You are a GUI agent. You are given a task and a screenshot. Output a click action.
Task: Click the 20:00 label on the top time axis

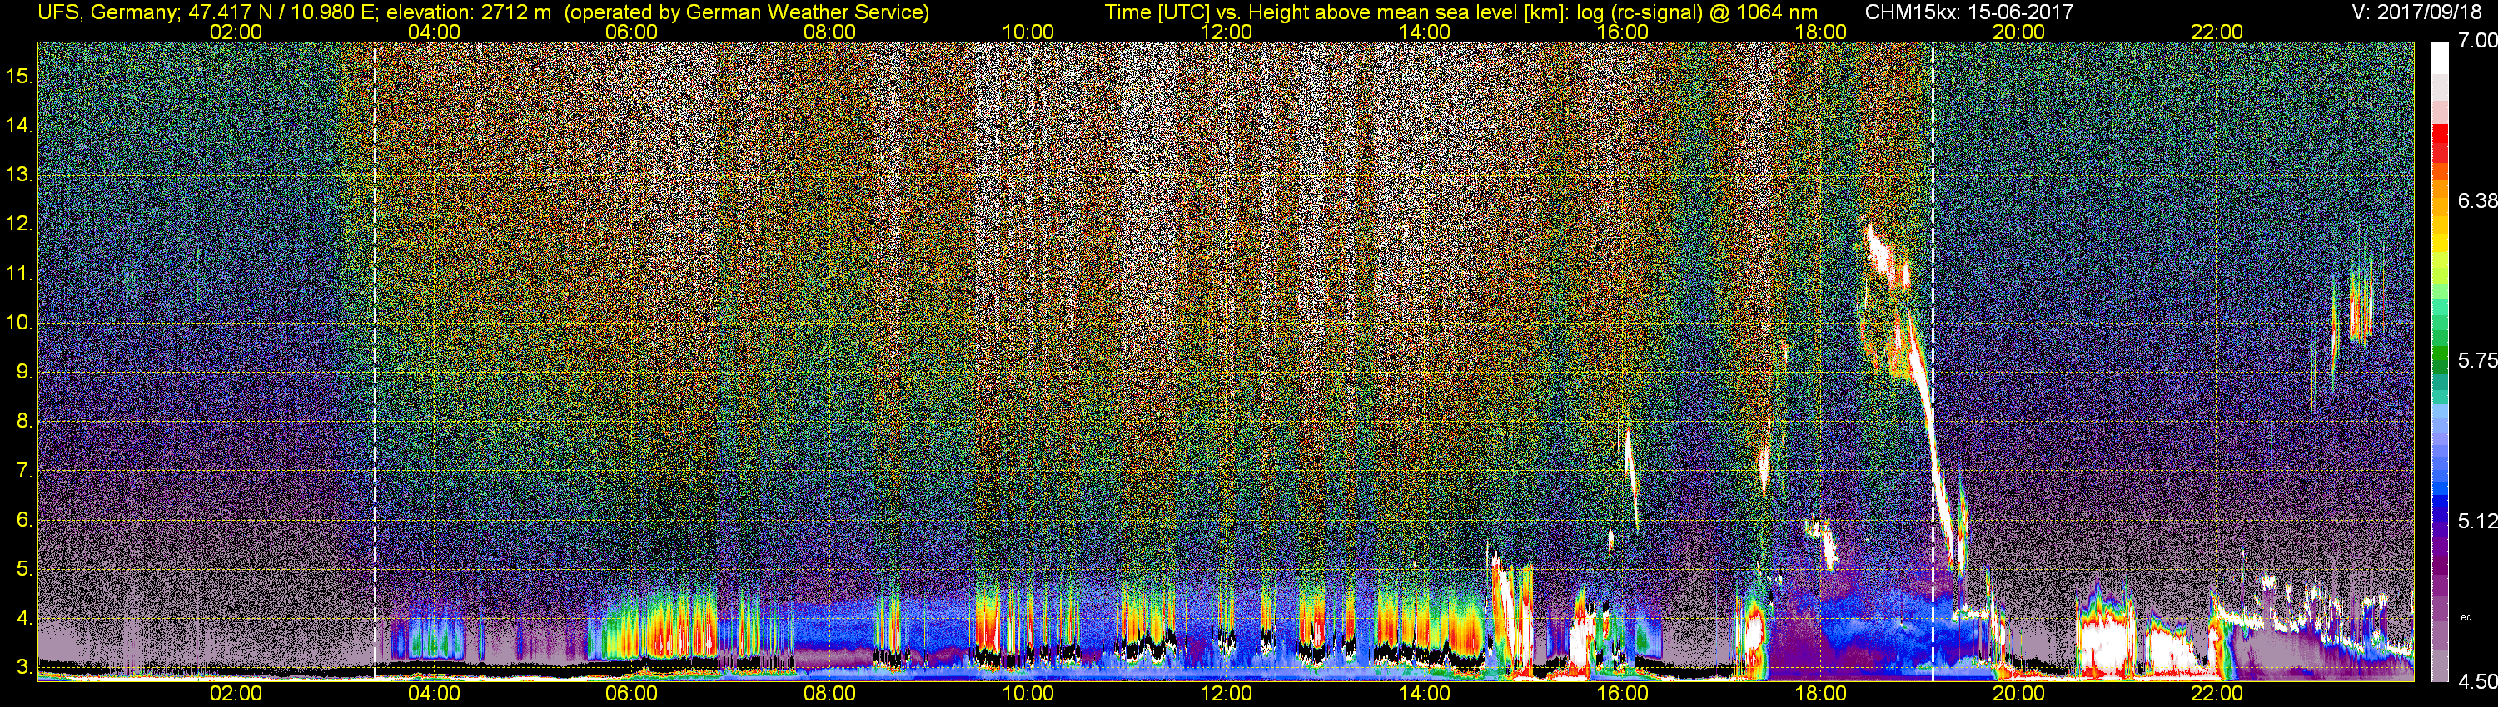coord(2019,32)
